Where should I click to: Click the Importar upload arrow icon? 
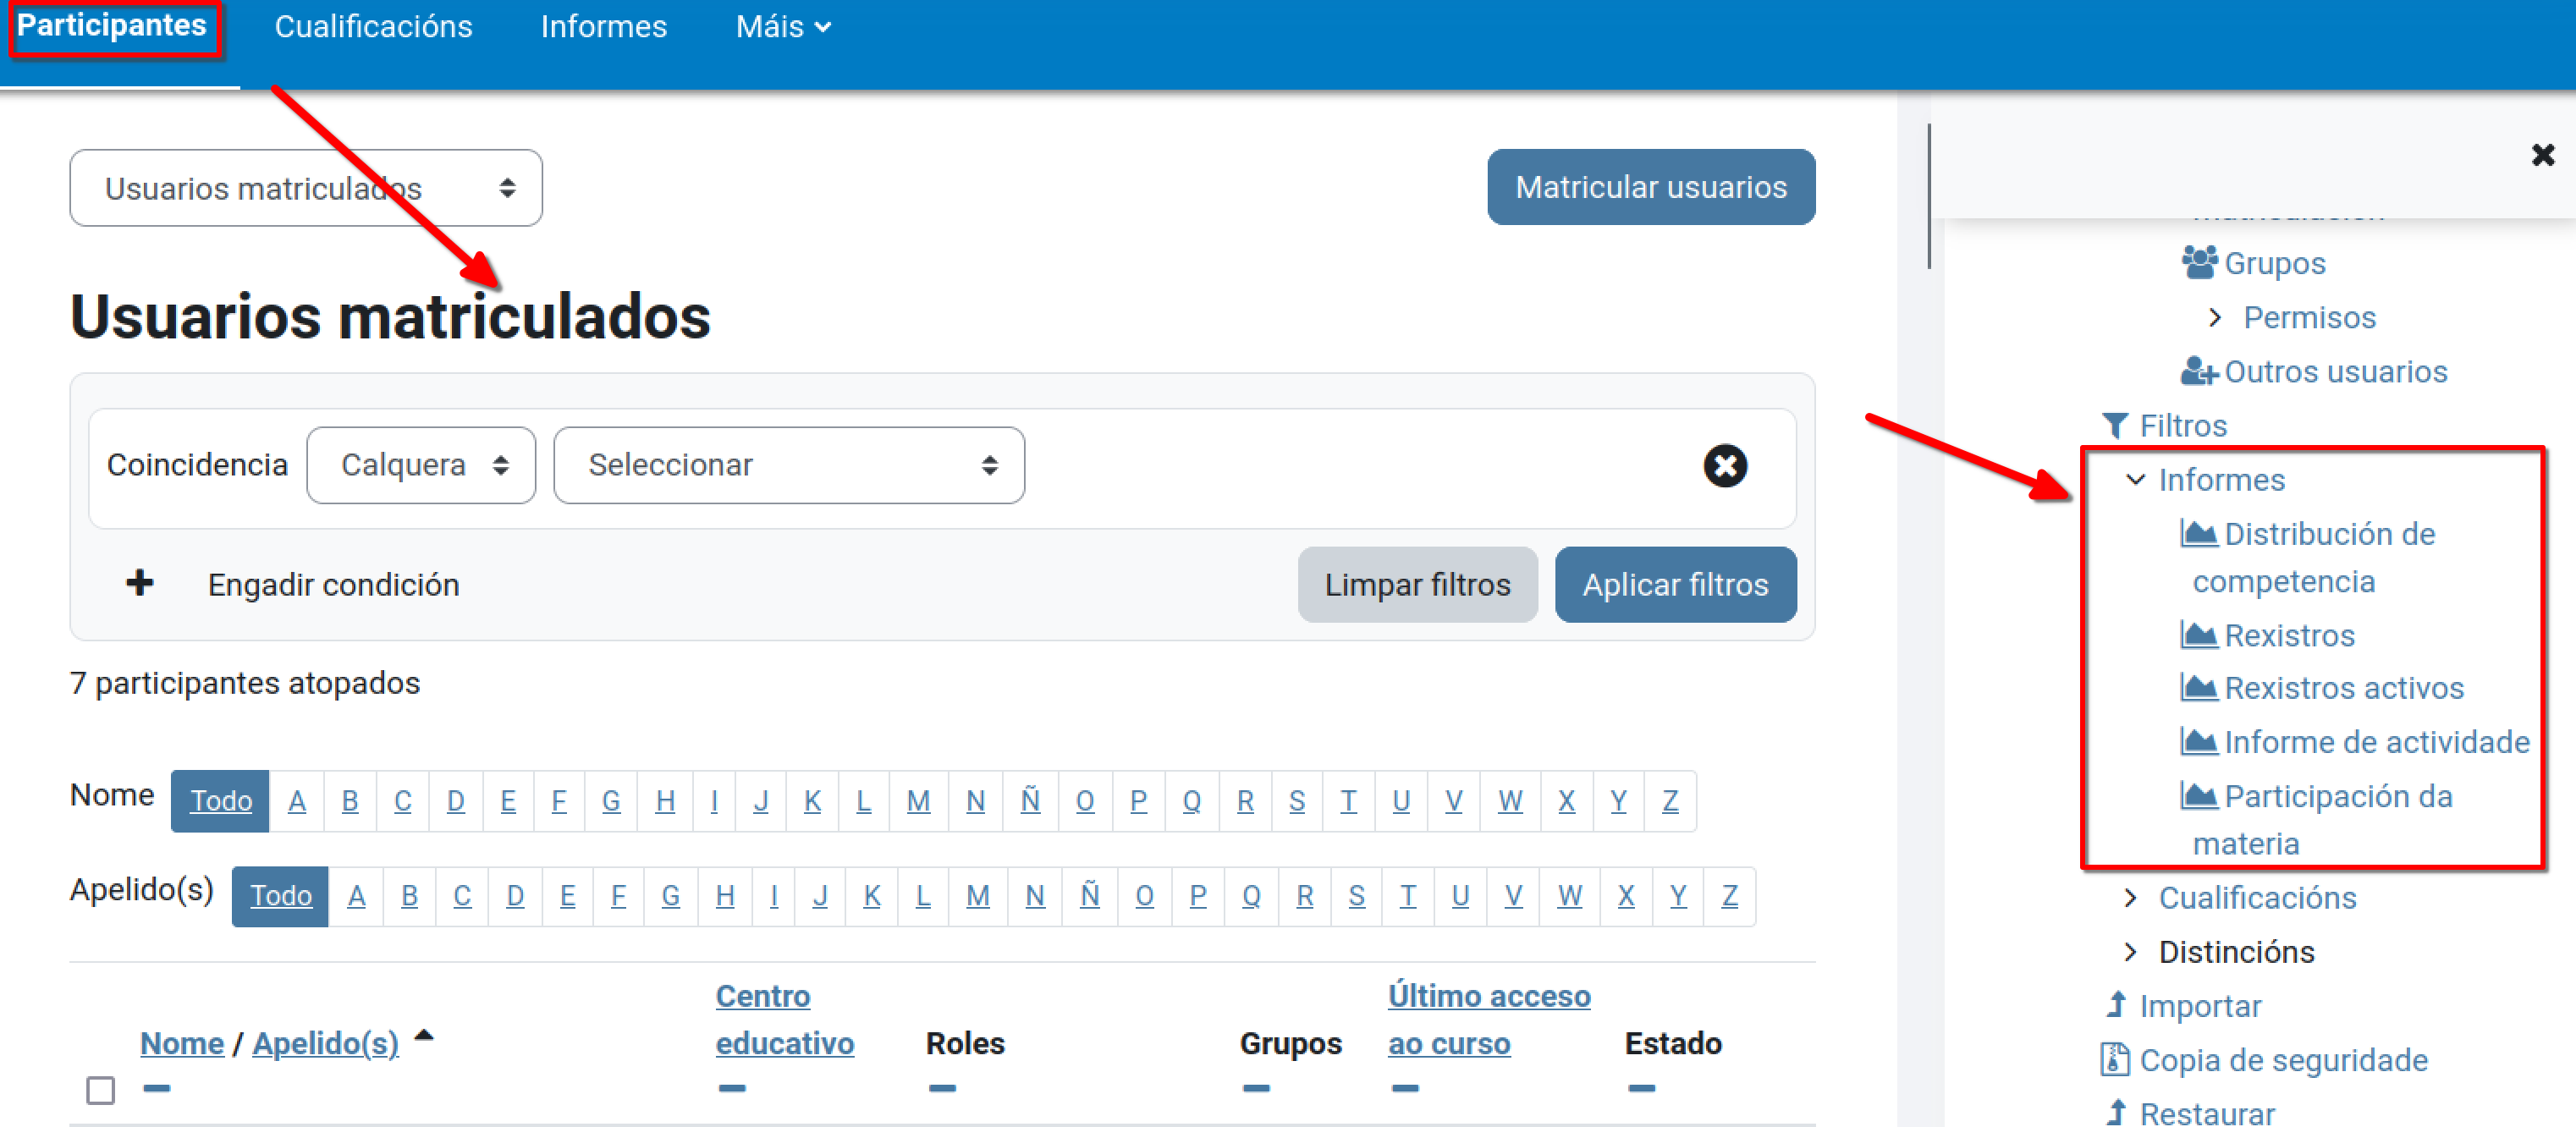point(2116,1005)
